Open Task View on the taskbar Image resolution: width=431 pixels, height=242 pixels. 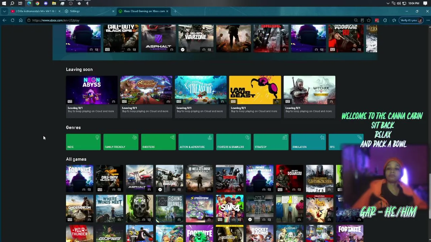point(20,3)
